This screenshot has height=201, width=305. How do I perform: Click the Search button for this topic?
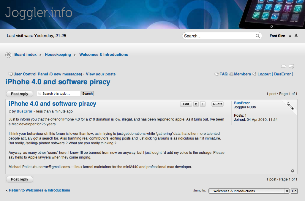[x=87, y=94]
